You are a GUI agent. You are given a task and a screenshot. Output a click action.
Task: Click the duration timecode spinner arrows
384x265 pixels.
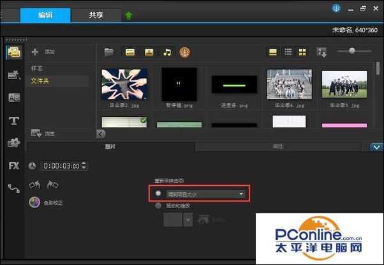(x=84, y=165)
